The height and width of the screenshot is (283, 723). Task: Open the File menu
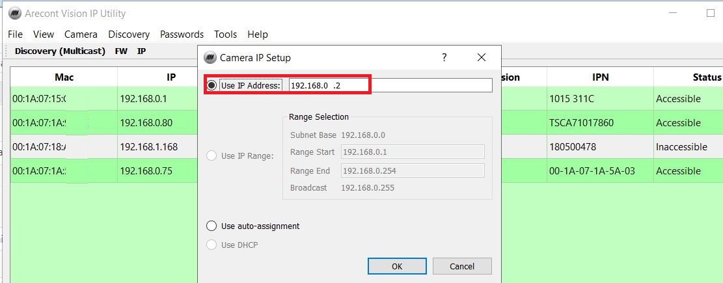pos(15,34)
